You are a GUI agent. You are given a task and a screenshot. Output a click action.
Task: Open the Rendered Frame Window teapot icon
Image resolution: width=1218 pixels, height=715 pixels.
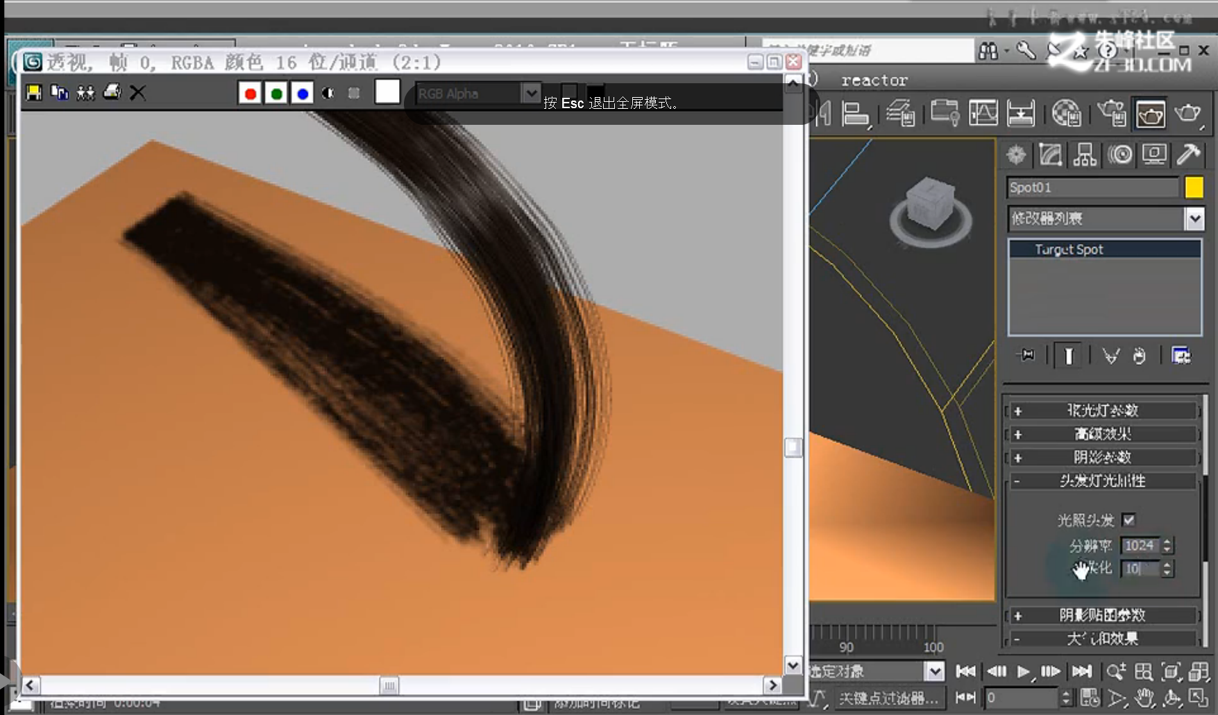click(1150, 114)
